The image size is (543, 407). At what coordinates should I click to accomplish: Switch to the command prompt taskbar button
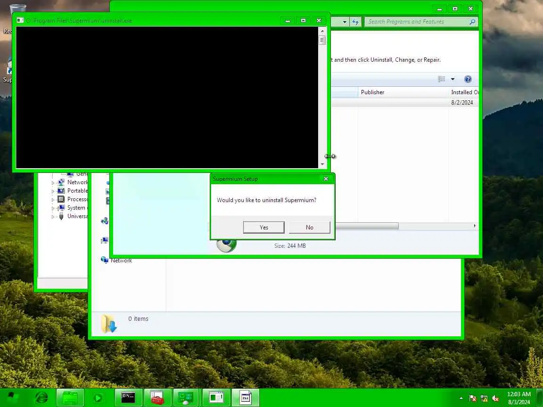tap(128, 398)
